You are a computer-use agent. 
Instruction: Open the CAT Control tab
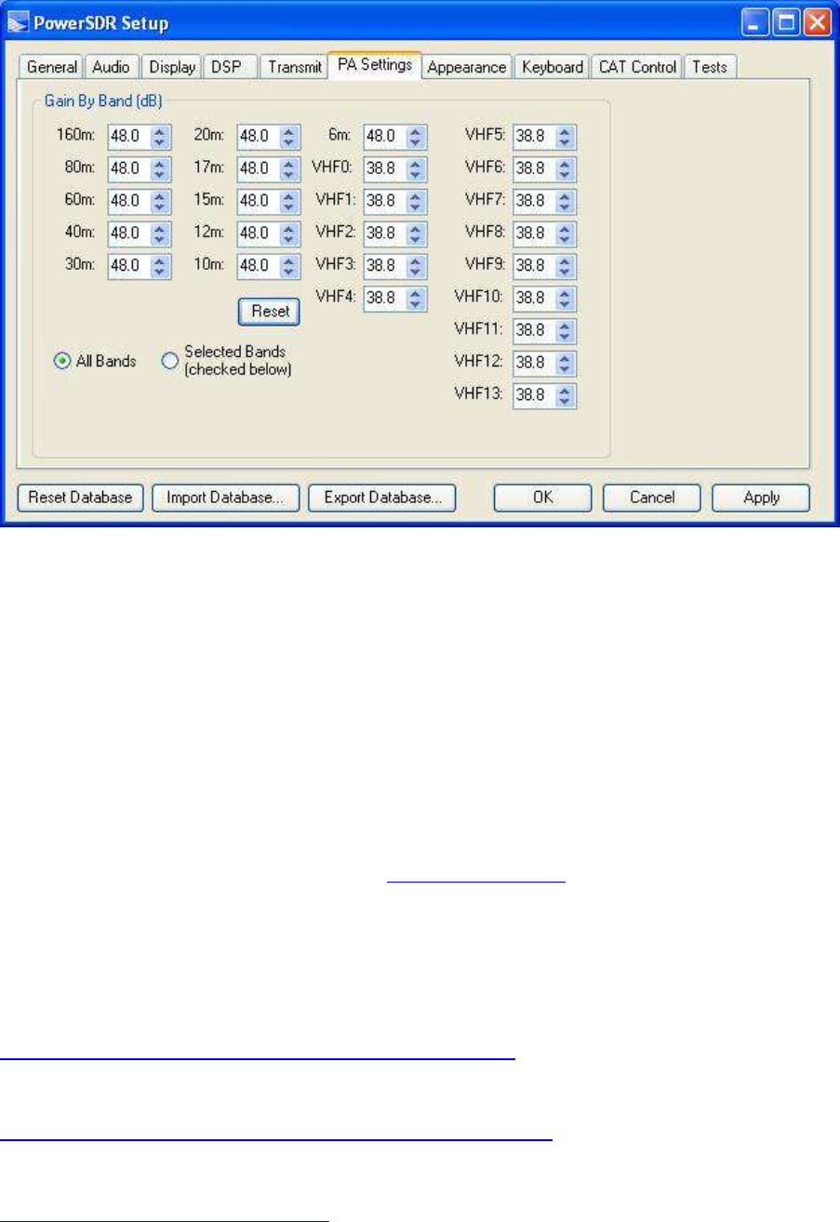(637, 67)
